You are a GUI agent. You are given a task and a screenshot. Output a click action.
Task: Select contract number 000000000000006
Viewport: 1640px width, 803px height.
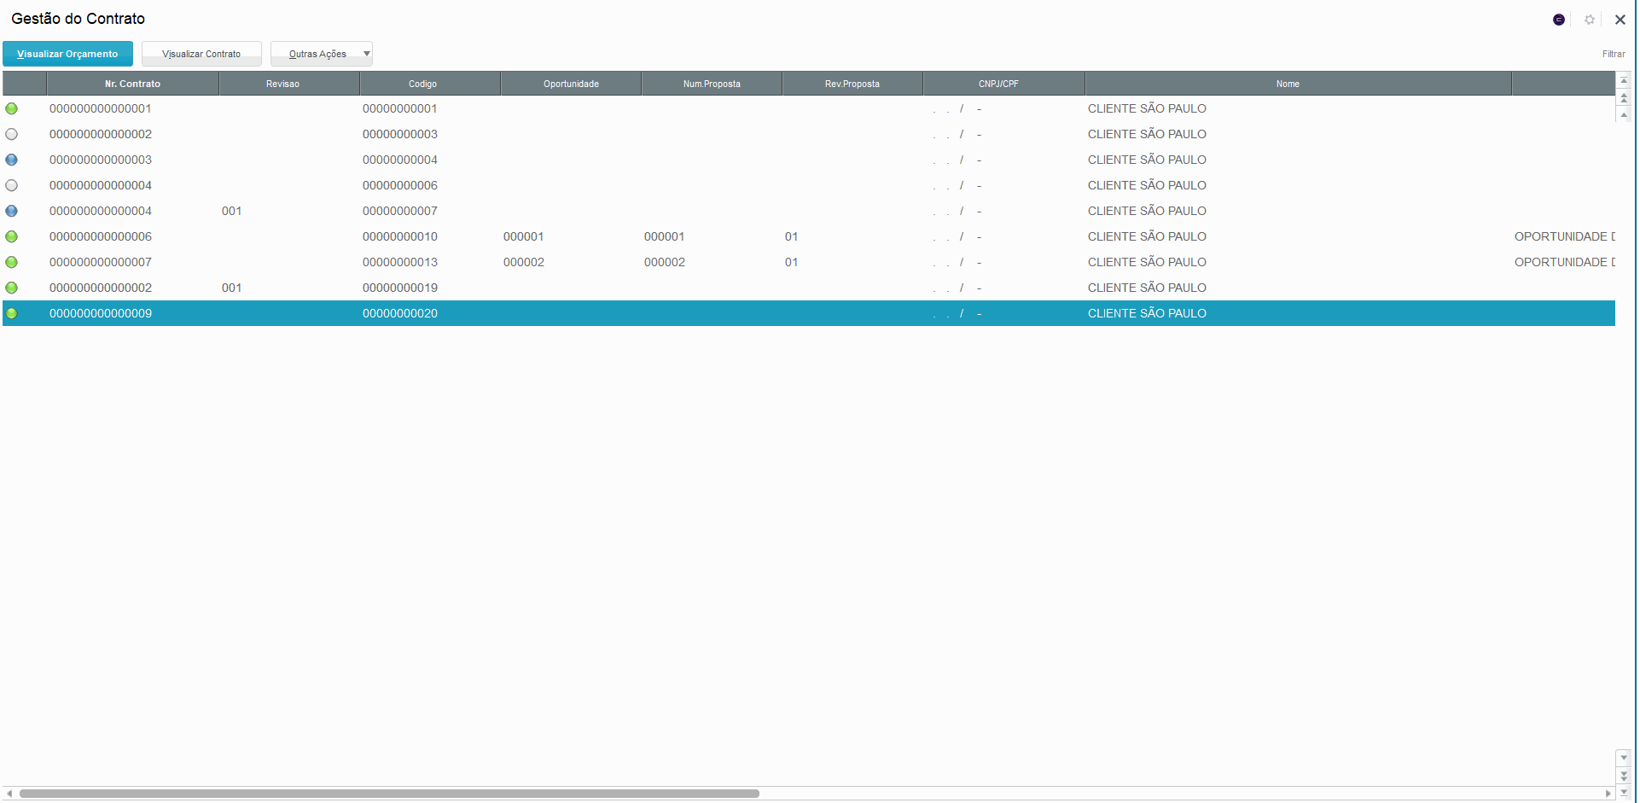[101, 236]
